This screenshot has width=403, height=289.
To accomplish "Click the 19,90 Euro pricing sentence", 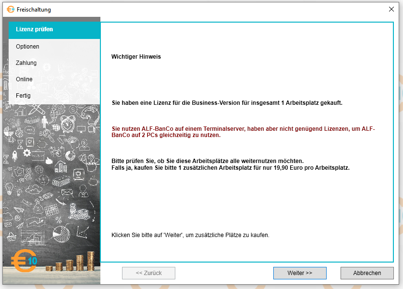I will tap(230, 167).
